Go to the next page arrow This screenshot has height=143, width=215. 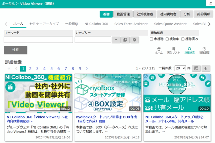click(x=87, y=68)
